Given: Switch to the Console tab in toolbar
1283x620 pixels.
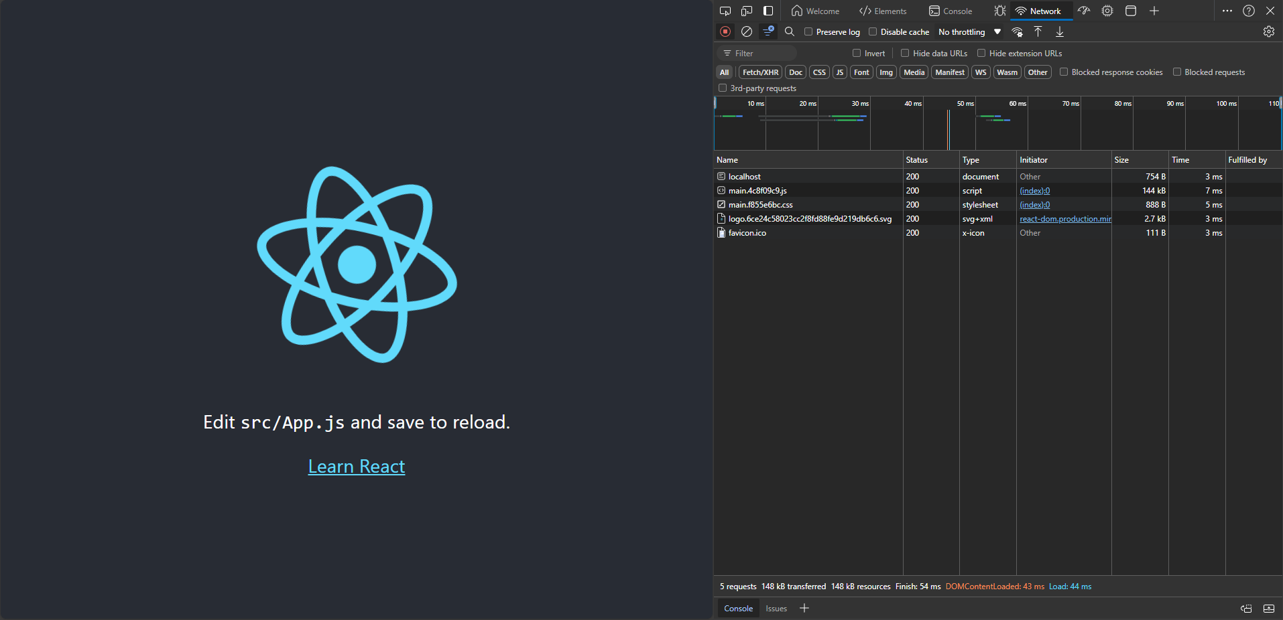Looking at the screenshot, I should 951,11.
